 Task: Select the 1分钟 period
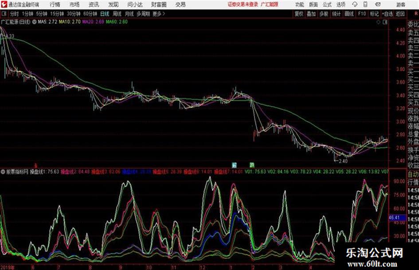tap(27, 14)
